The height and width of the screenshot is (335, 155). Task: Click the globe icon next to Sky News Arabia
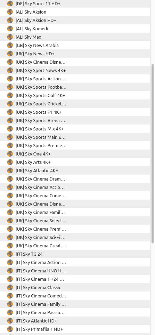click(x=10, y=45)
